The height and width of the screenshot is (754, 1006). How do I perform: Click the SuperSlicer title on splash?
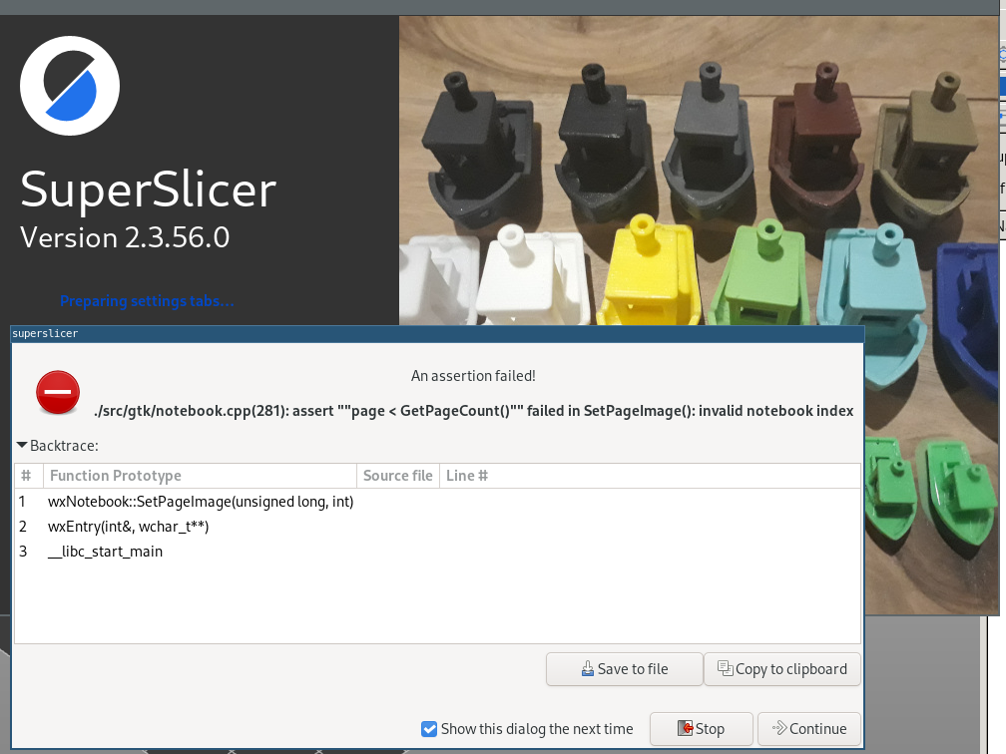pyautogui.click(x=148, y=189)
